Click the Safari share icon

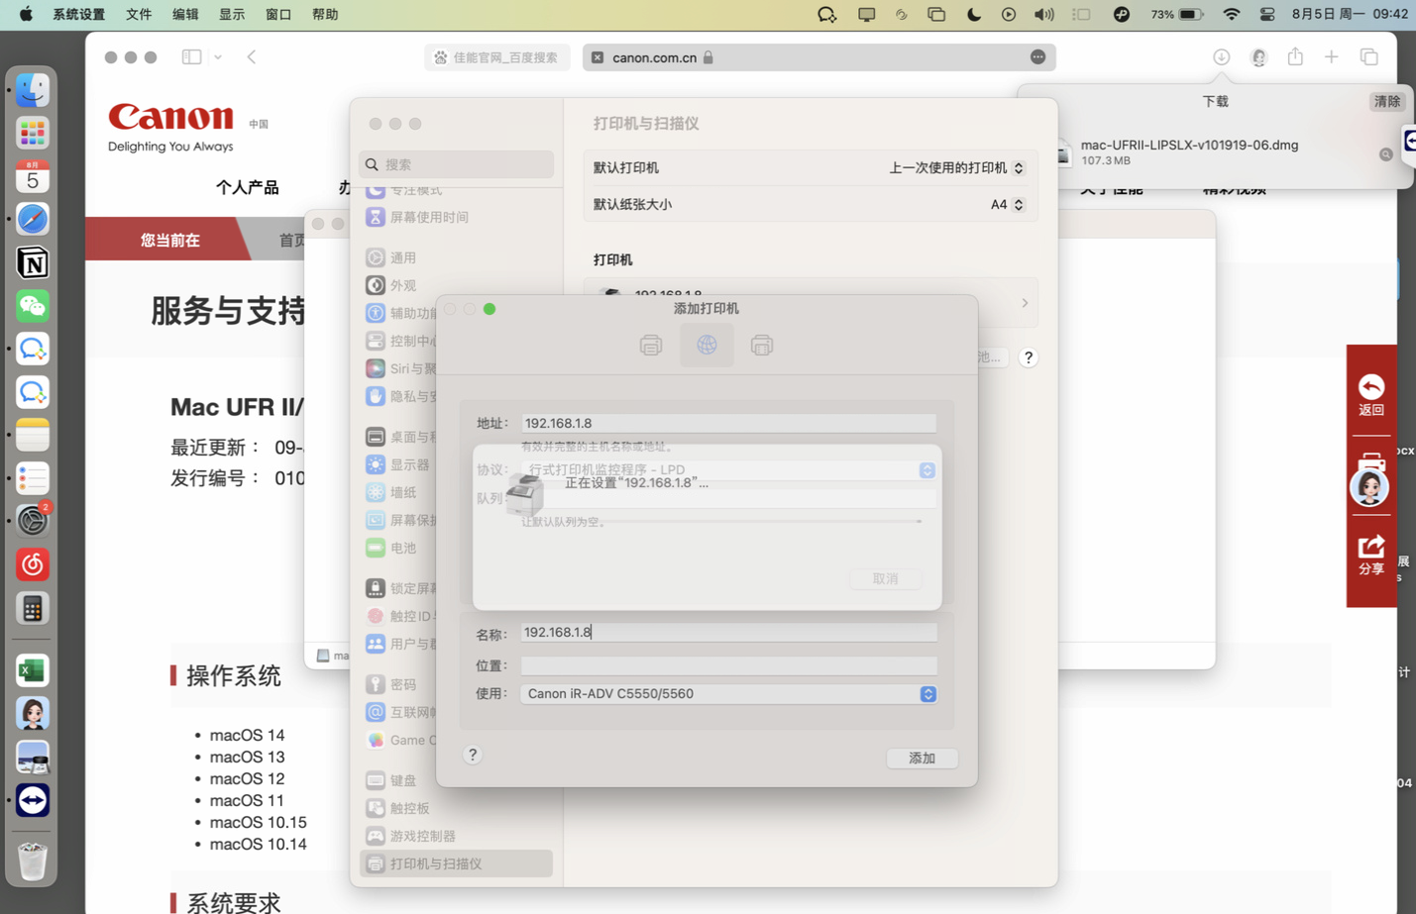coord(1295,57)
